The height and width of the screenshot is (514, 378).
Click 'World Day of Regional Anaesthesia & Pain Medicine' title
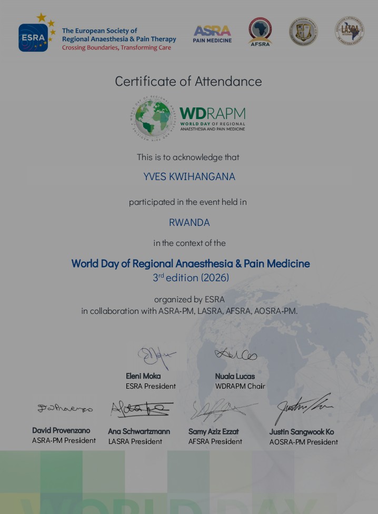coord(191,263)
